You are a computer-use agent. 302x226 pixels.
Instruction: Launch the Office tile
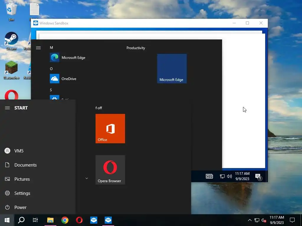tap(110, 129)
